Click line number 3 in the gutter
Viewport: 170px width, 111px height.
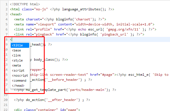[x=6, y=14]
